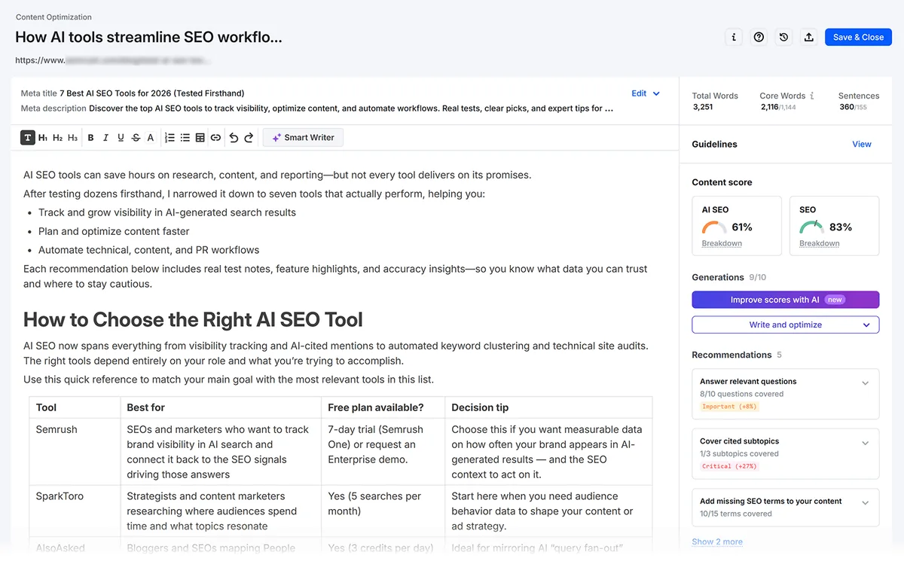Insert a numbered list
This screenshot has height=561, width=904.
pos(169,138)
